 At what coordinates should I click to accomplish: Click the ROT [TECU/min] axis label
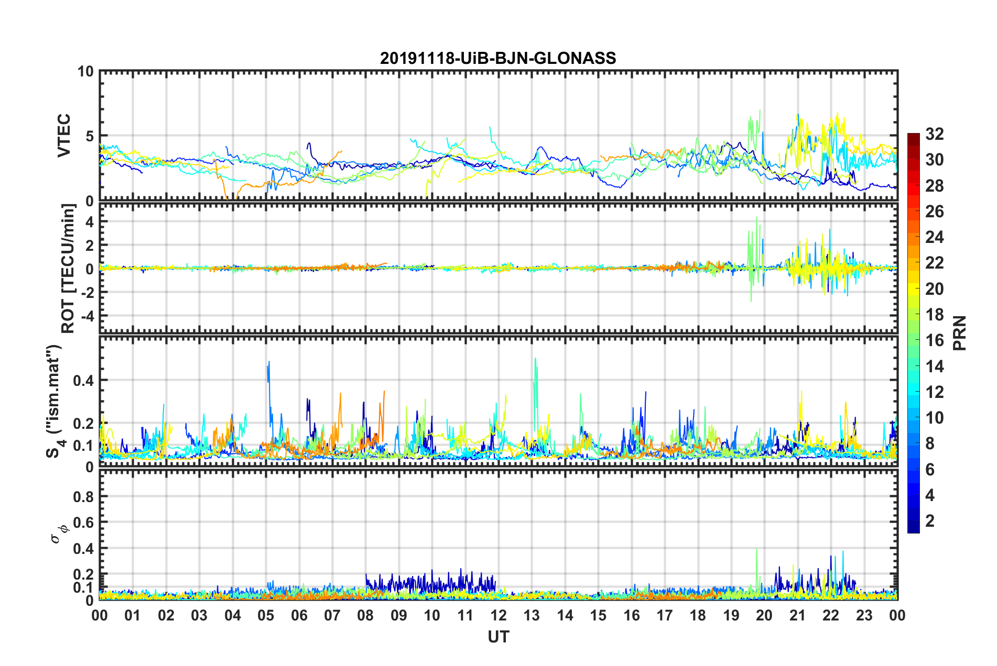tap(68, 269)
